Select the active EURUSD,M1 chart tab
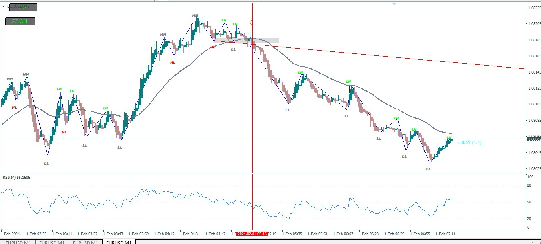Viewport: 541px width, 244px height. (x=119, y=242)
